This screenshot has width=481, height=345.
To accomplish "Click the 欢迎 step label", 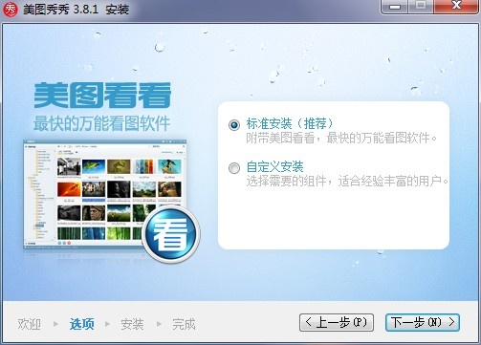I will click(29, 324).
